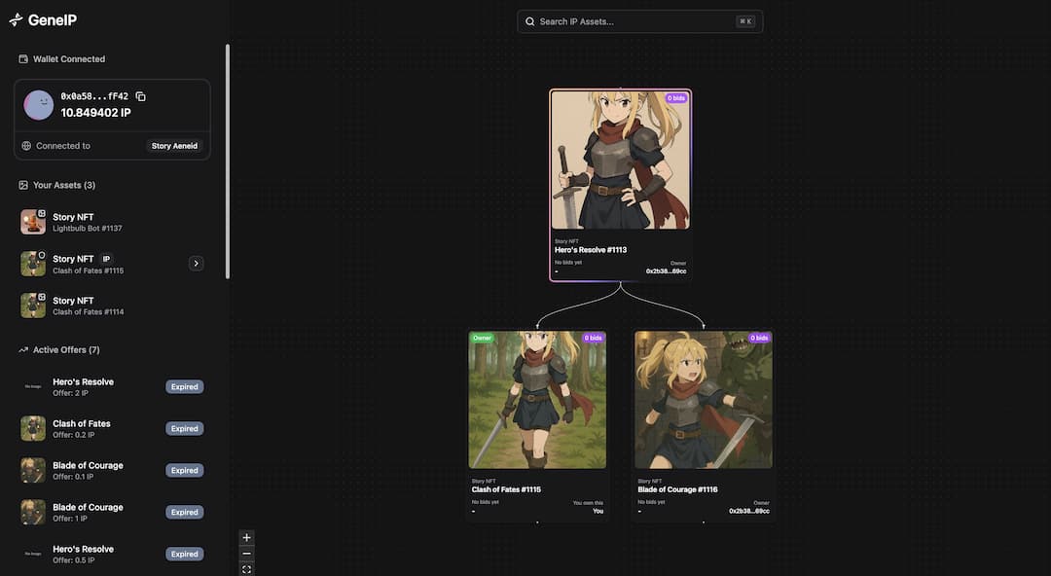Click Expired badge on Blade of Courage 1 IP offer
The image size is (1051, 576).
pyautogui.click(x=184, y=512)
